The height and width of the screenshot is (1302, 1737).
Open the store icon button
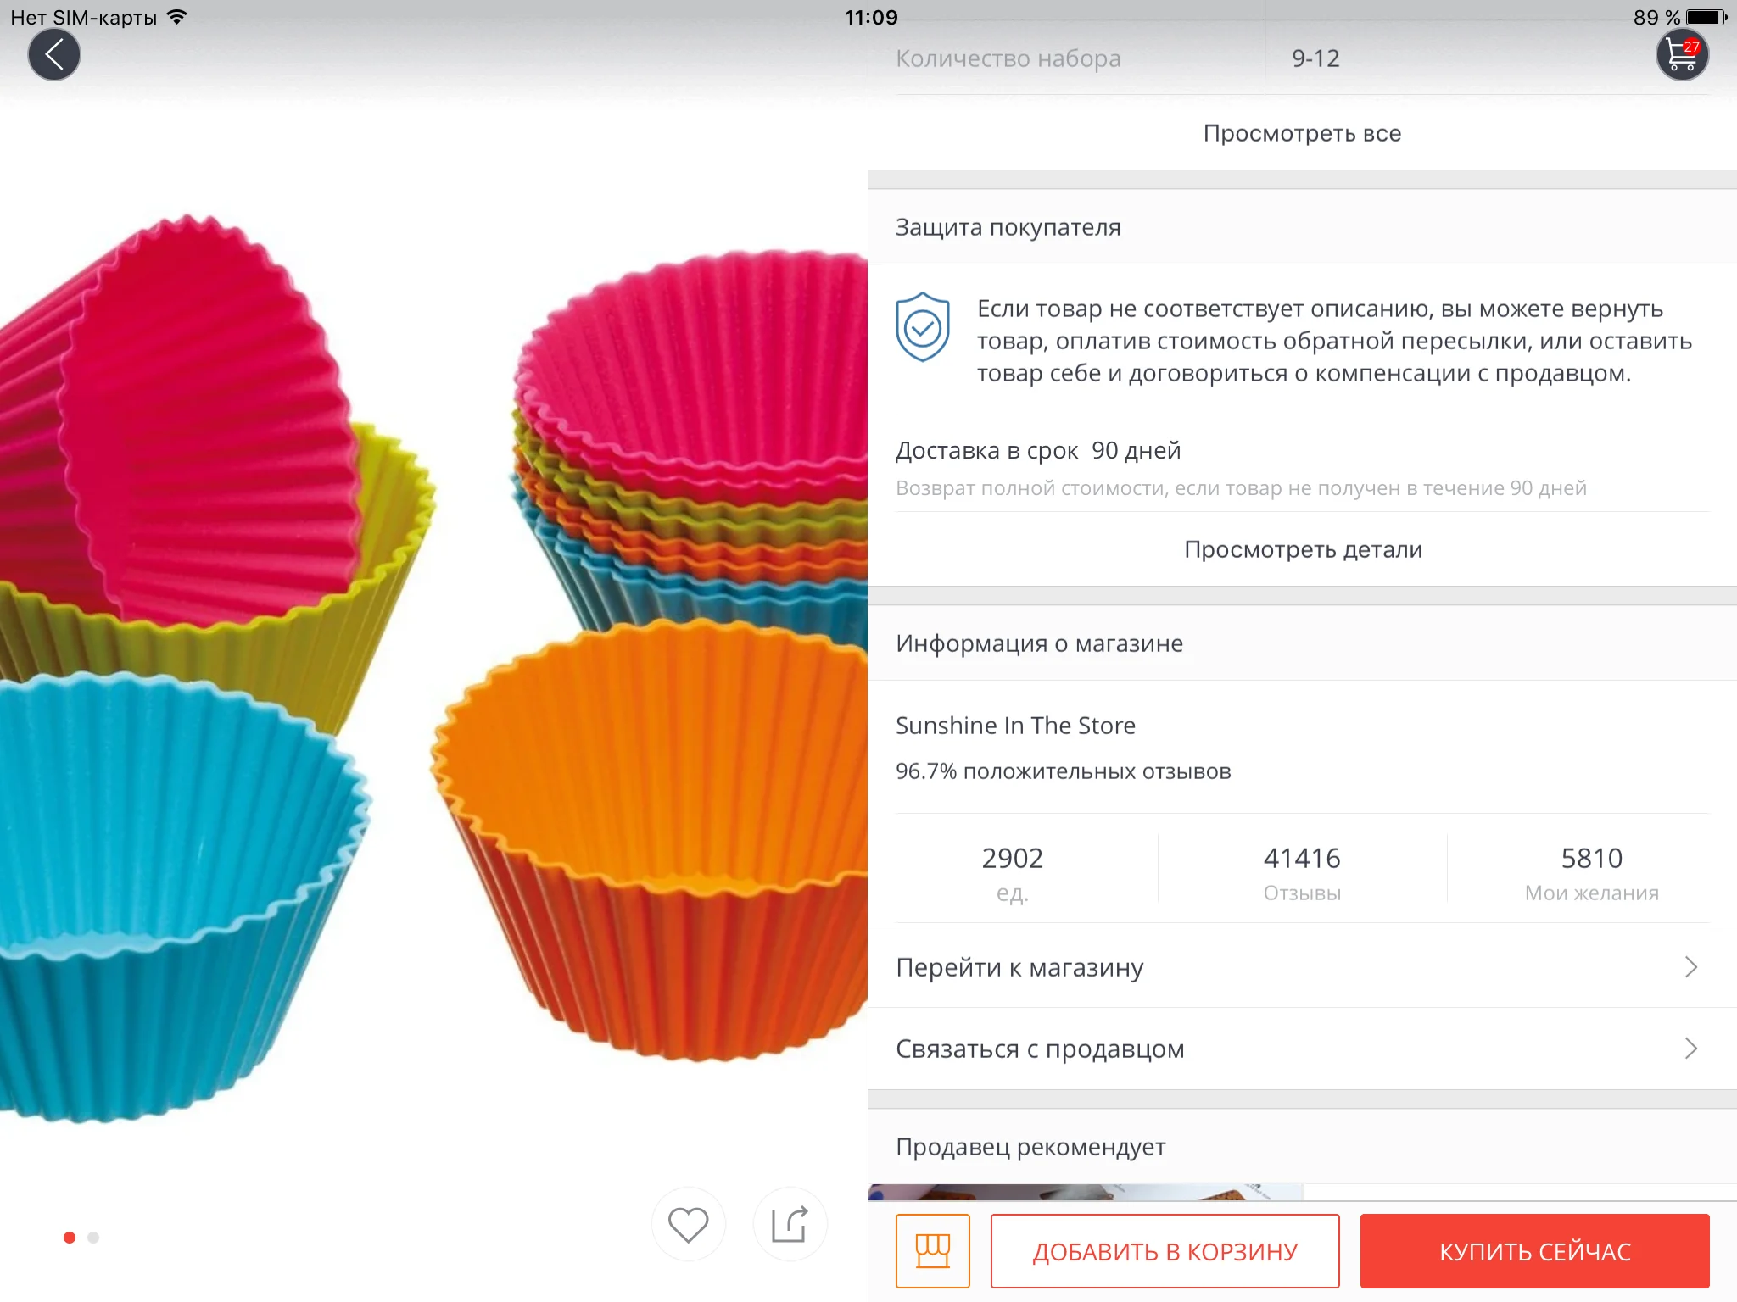[932, 1251]
